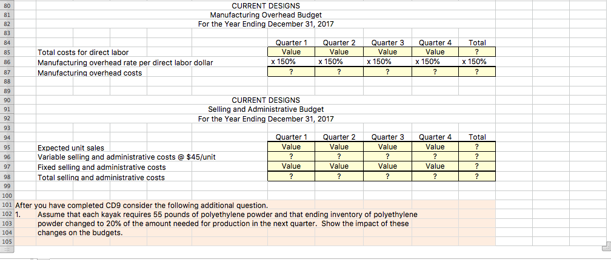
Task: Click Total header in overhead budget
Action: click(x=477, y=43)
